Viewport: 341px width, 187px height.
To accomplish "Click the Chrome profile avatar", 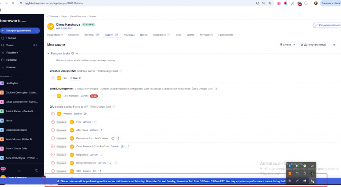I will coord(316,3).
